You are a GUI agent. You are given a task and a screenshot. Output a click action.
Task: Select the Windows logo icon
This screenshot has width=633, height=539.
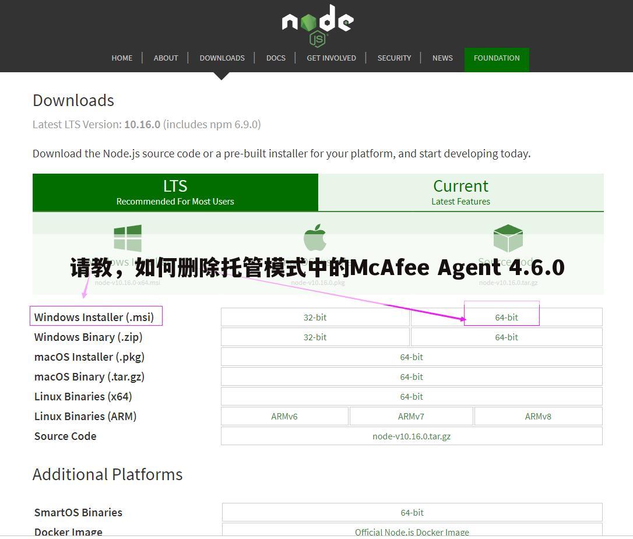tap(127, 238)
